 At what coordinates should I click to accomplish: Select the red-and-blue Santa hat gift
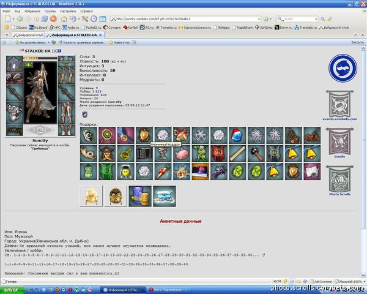coord(237,135)
